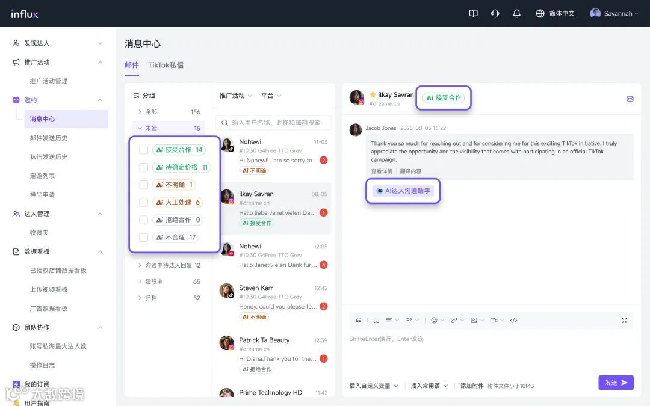Click the code view icon
This screenshot has width=650, height=406.
click(513, 320)
